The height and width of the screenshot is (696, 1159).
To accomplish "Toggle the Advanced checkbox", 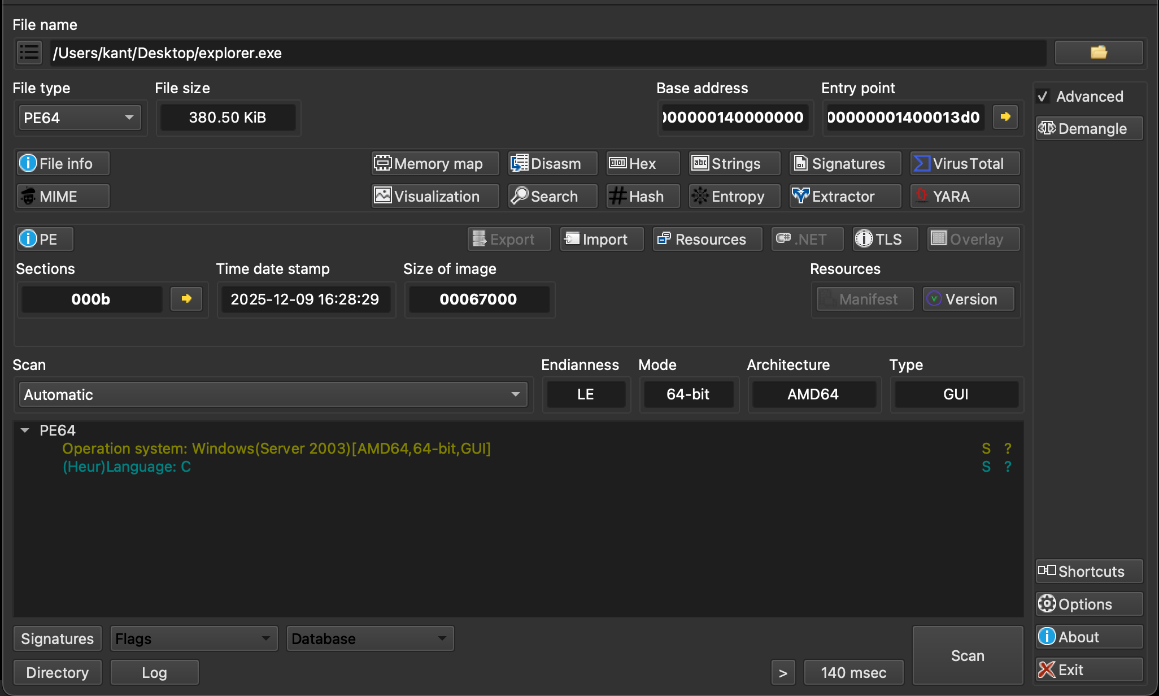I will pos(1043,97).
